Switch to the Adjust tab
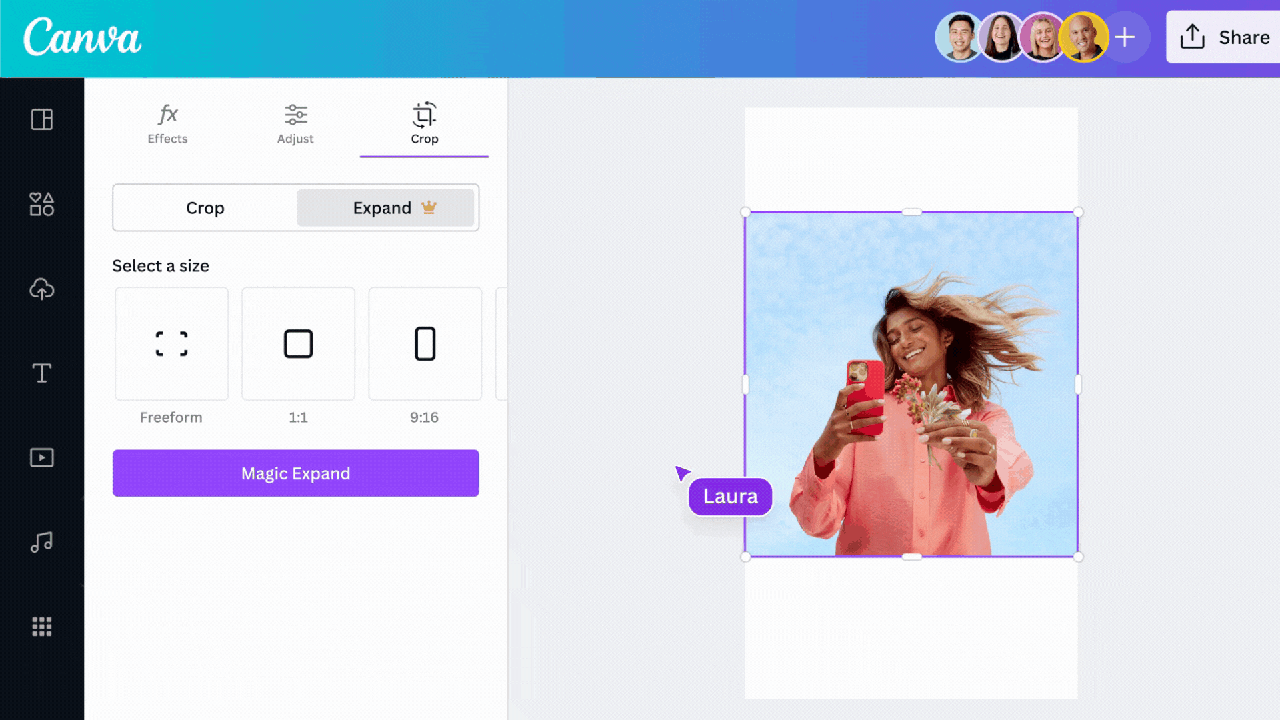The width and height of the screenshot is (1280, 720). pyautogui.click(x=295, y=123)
